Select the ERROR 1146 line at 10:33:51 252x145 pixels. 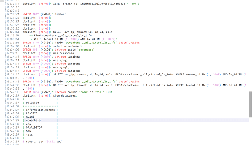point(81,43)
